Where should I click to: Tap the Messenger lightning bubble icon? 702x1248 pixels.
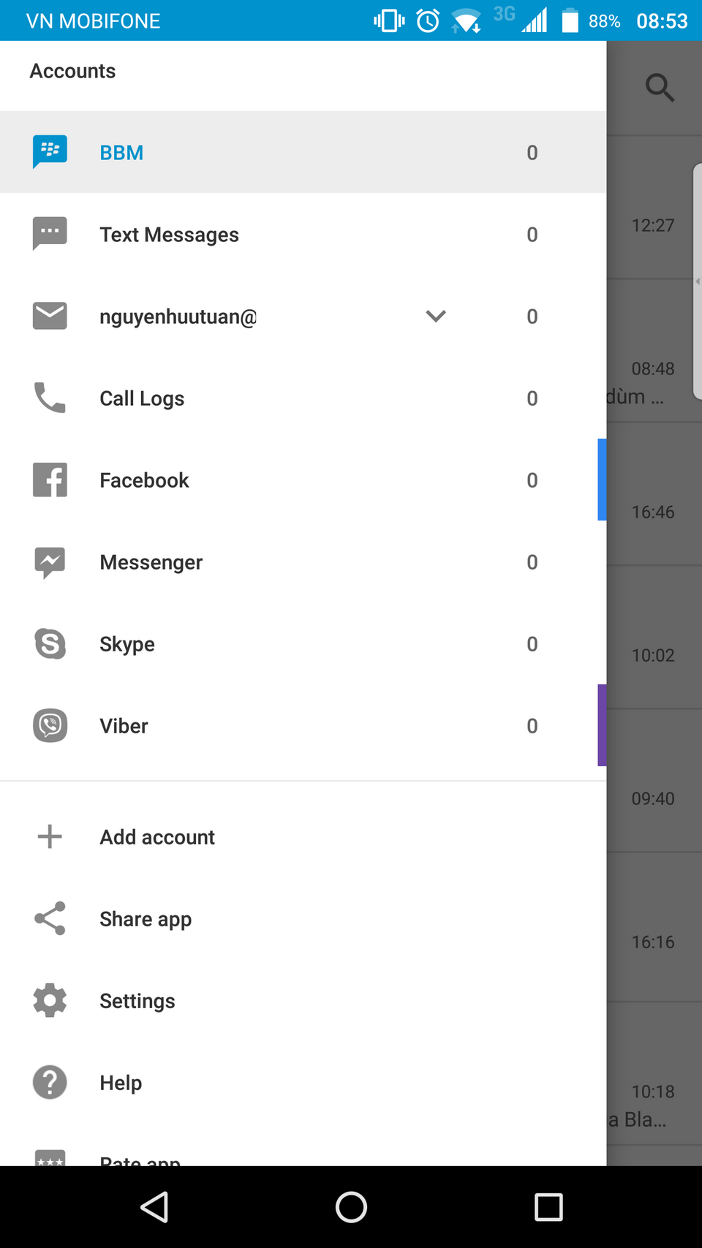[50, 561]
